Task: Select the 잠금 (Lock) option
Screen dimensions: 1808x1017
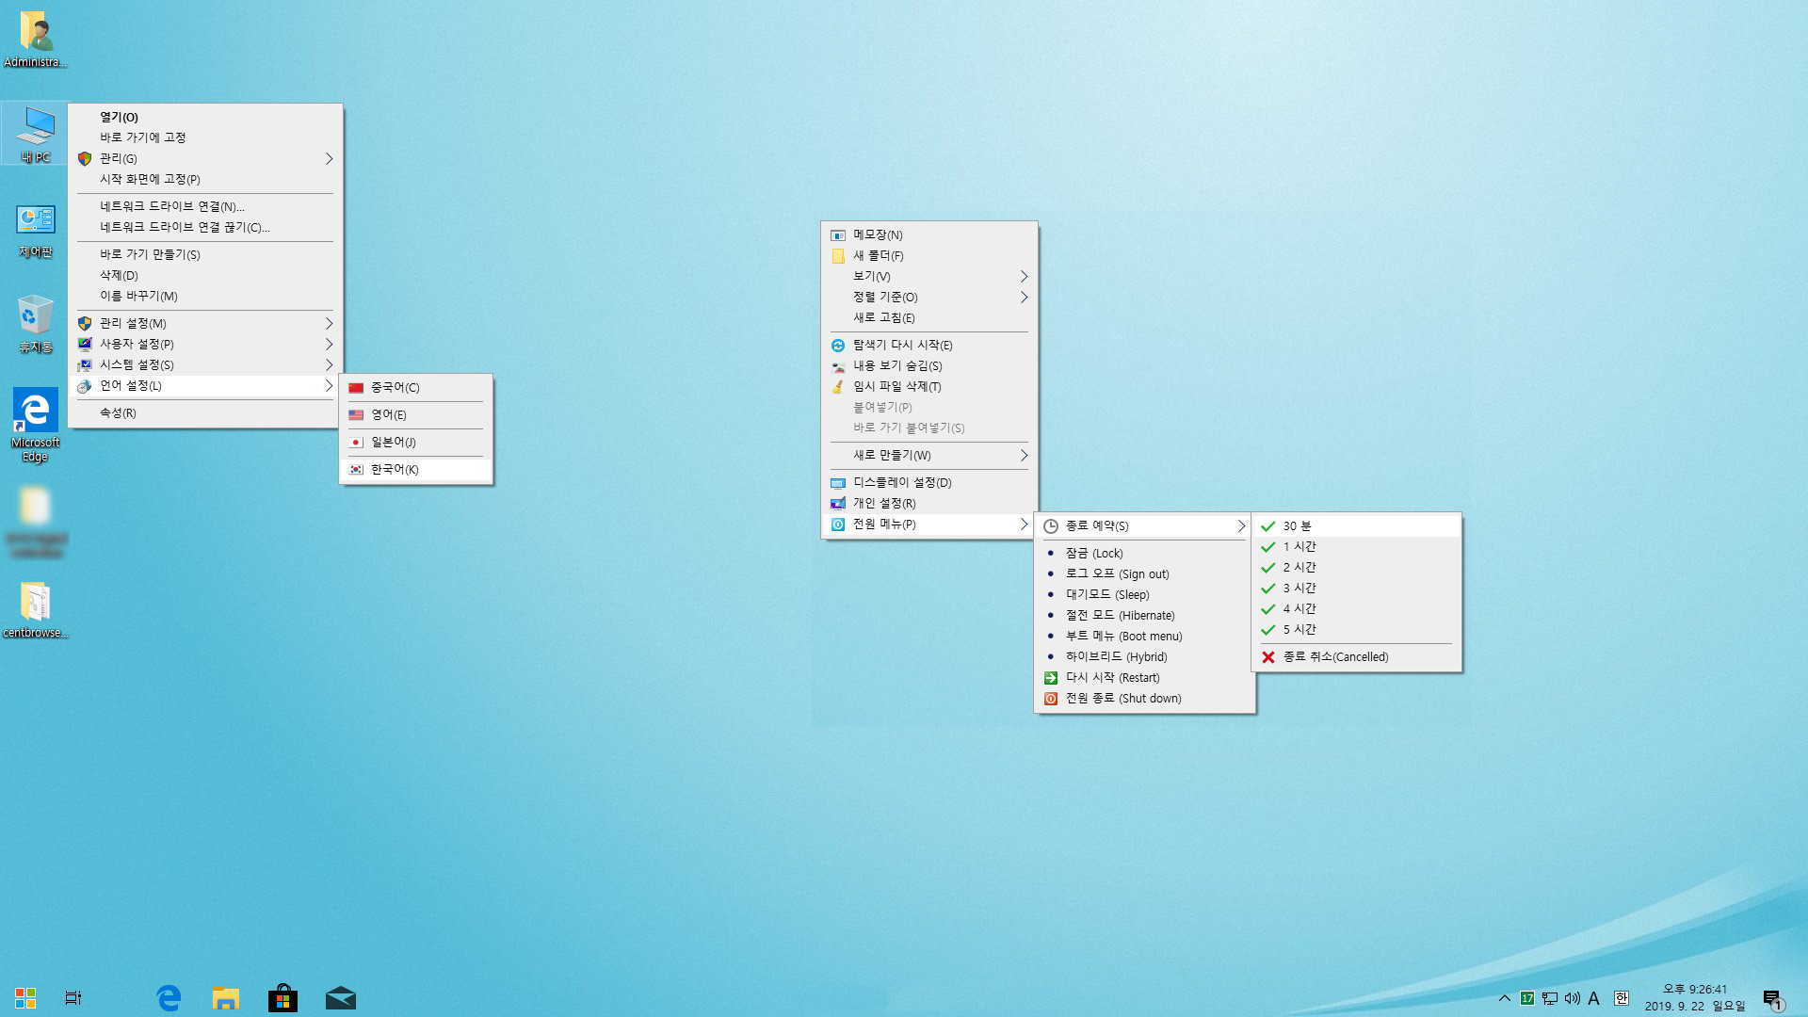Action: tap(1144, 553)
